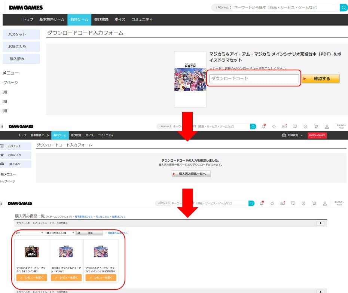This screenshot has width=348, height=293.
Task: Focus the 'ダウンロードコード' input field
Action: 254,79
